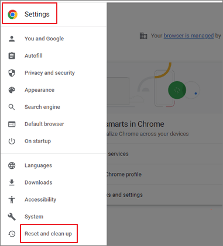The image size is (223, 246).
Task: Open the Reset and clean up section
Action: pyautogui.click(x=48, y=234)
